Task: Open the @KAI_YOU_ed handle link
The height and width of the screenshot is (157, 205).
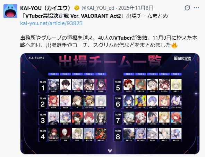Action: click(x=98, y=8)
